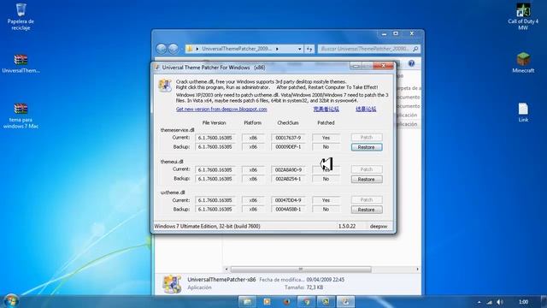The height and width of the screenshot is (308, 547).
Task: Open the Papelera de reciclaje desktop icon
Action: coord(21,16)
